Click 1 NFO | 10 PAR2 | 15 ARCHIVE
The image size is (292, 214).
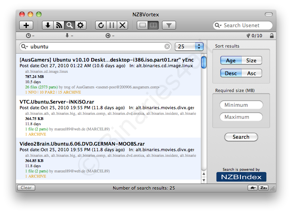(x=53, y=92)
